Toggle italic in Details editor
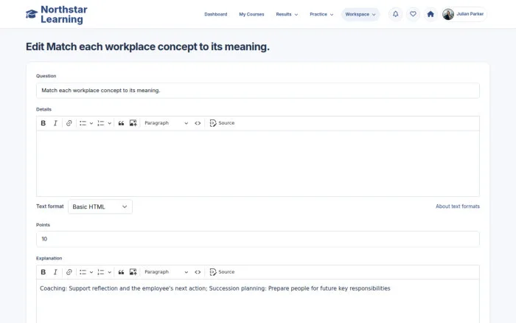This screenshot has width=516, height=323. coord(55,123)
